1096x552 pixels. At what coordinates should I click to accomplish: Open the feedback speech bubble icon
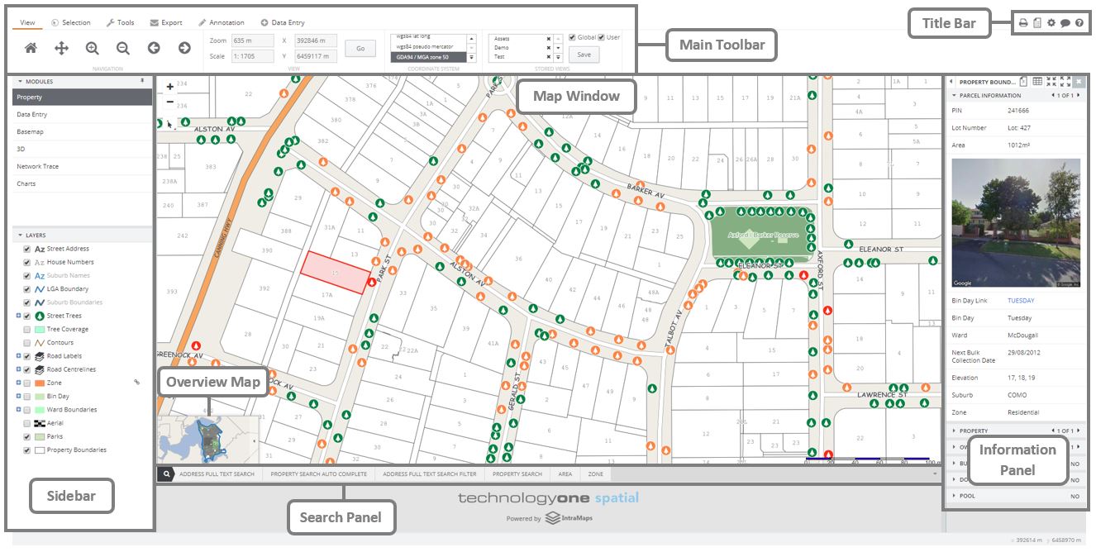(1065, 23)
